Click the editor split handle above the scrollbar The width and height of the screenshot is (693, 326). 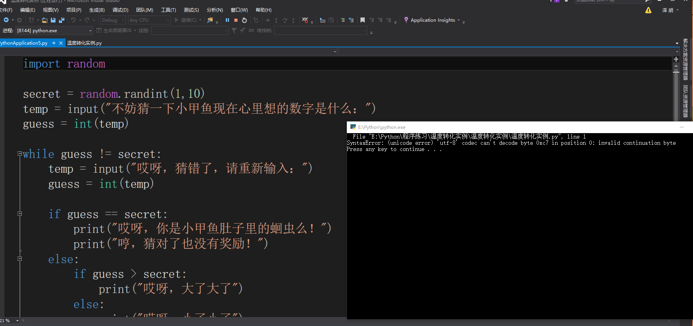(x=676, y=59)
